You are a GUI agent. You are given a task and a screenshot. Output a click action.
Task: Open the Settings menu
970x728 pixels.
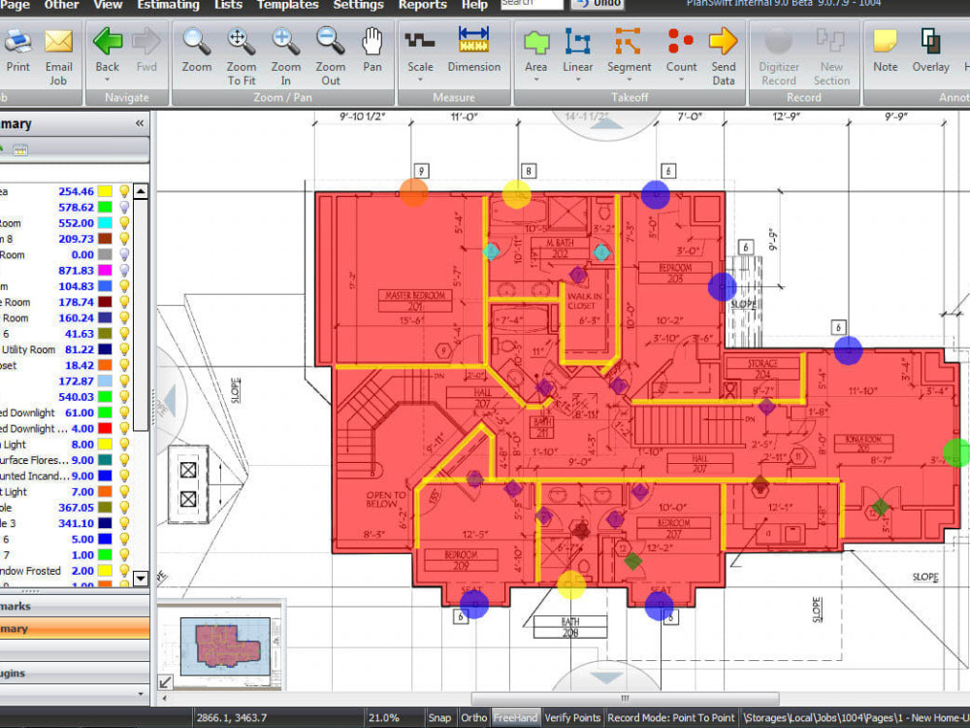pos(358,4)
